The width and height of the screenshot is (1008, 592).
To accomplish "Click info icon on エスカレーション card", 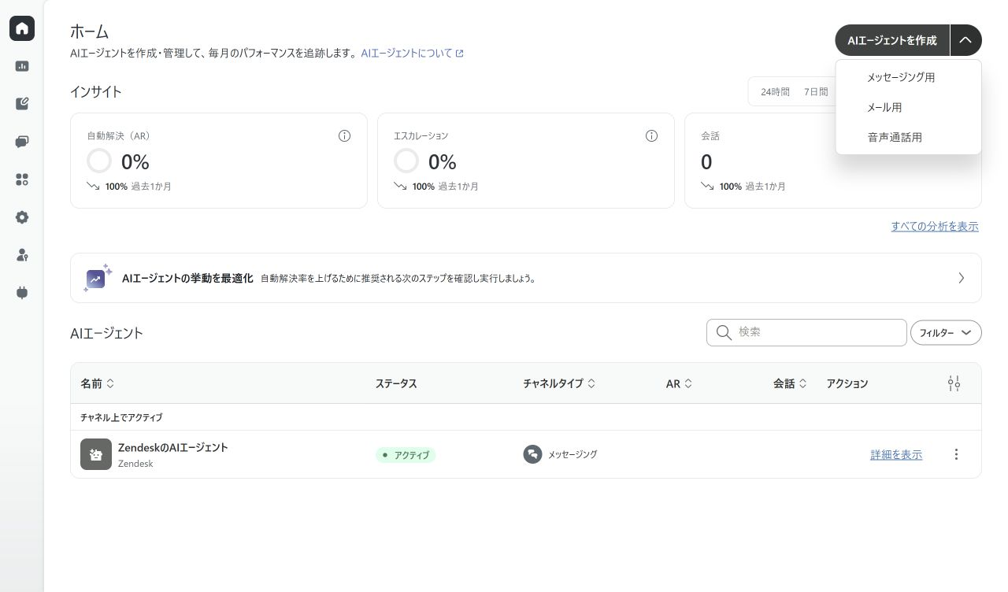I will coord(651,135).
